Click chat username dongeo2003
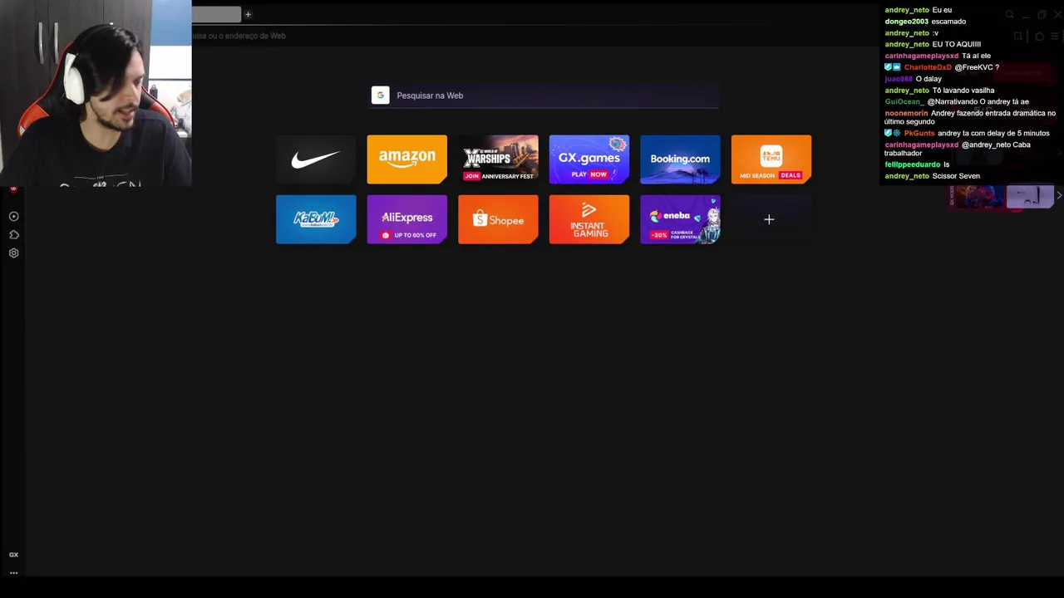 (x=906, y=22)
